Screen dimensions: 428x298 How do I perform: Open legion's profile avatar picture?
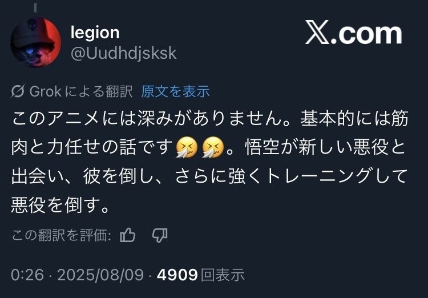click(x=36, y=42)
